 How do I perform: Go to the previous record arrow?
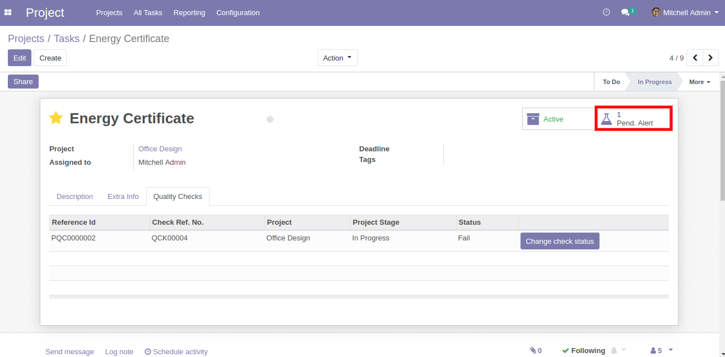tap(695, 58)
